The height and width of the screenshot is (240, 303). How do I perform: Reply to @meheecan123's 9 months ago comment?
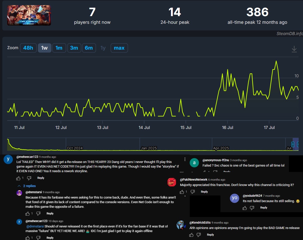[x=41, y=178]
